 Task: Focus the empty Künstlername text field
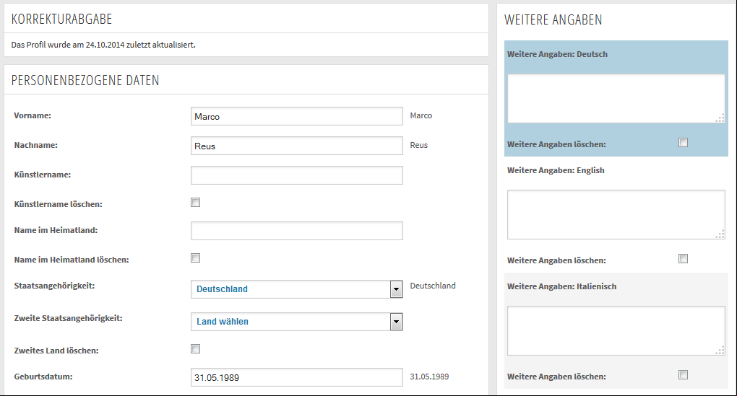[296, 175]
